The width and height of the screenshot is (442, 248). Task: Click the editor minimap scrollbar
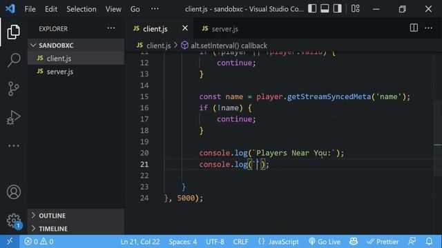[x=437, y=138]
